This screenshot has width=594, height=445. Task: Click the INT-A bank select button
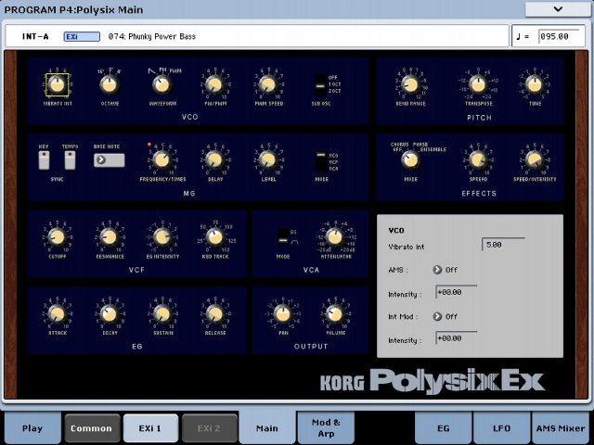35,37
